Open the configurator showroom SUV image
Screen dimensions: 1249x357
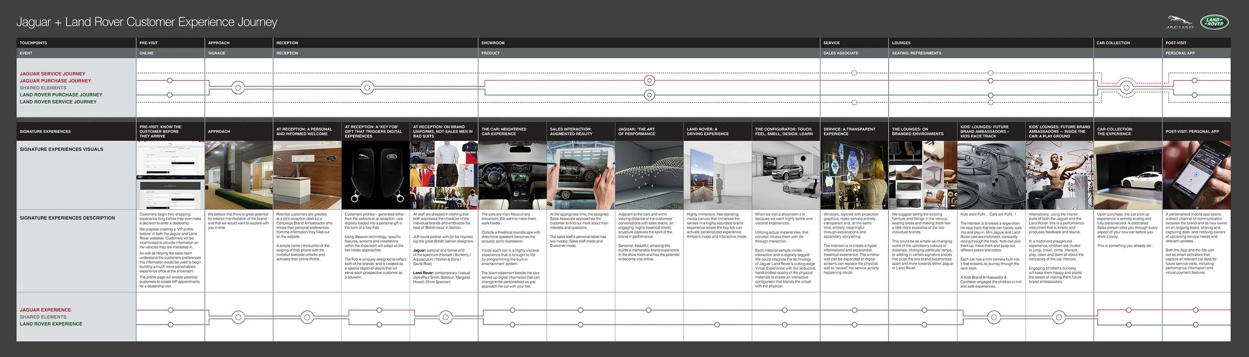(786, 175)
